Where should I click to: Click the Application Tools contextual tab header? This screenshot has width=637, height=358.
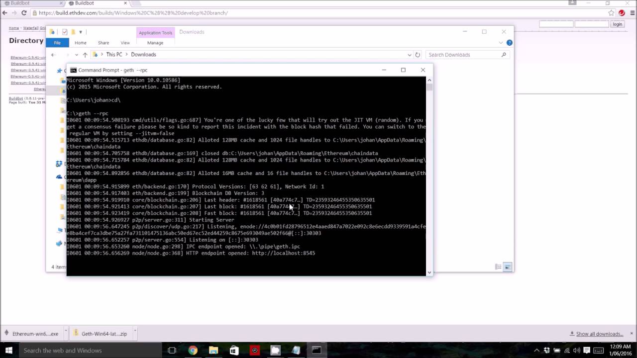155,33
